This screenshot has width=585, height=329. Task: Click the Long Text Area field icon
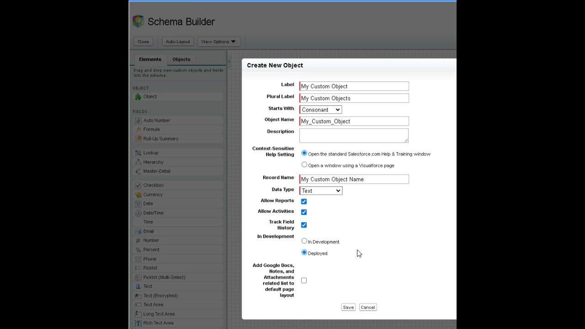pyautogui.click(x=138, y=314)
